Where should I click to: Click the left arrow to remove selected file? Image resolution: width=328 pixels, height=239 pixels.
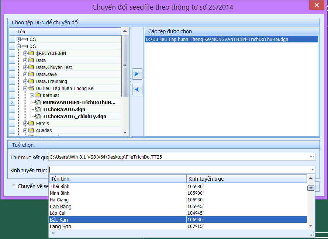[137, 89]
